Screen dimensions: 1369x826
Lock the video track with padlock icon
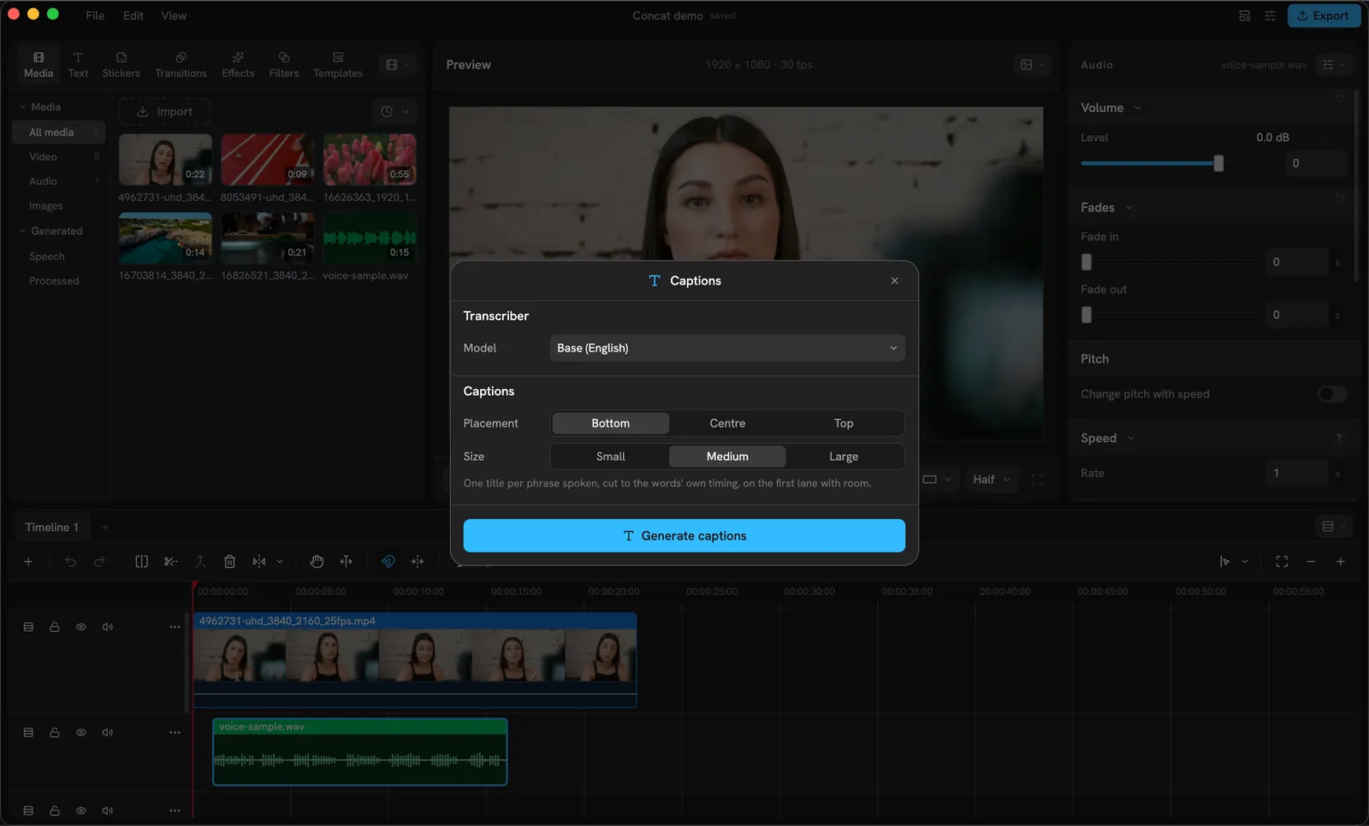(x=55, y=627)
